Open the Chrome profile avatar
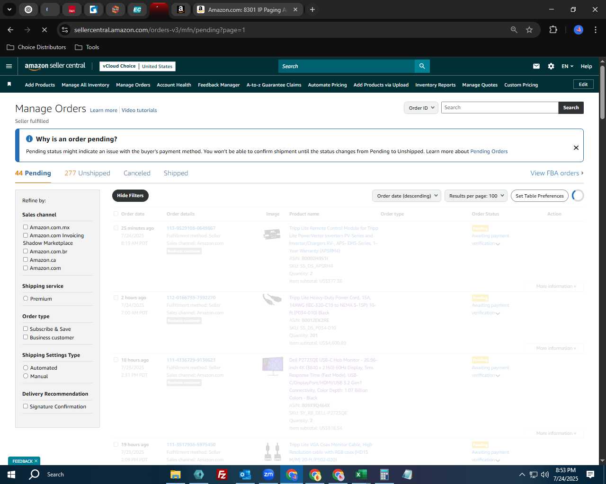The height and width of the screenshot is (484, 606). 579,30
